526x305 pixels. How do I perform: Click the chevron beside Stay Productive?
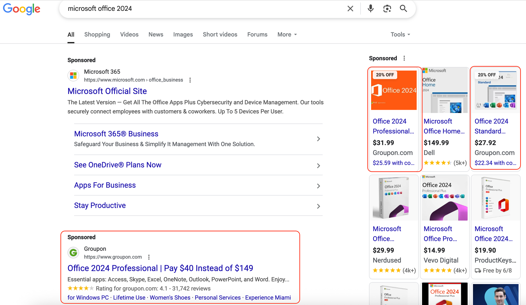318,206
